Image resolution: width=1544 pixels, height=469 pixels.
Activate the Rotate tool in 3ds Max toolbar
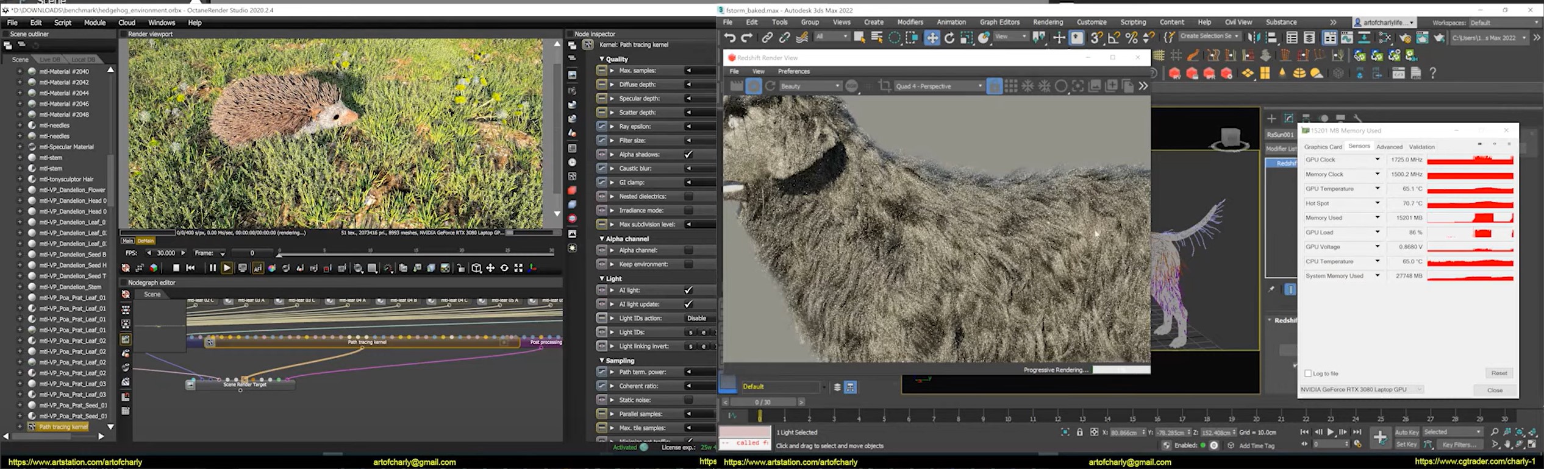(949, 38)
